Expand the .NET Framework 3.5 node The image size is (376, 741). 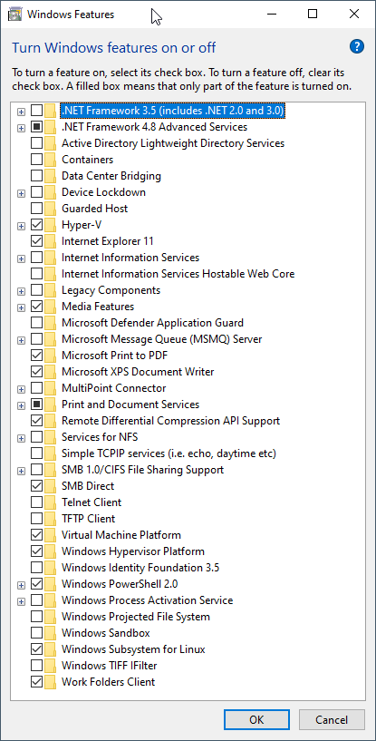pos(21,112)
